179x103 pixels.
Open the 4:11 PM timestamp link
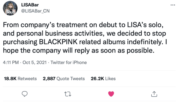click(11, 62)
